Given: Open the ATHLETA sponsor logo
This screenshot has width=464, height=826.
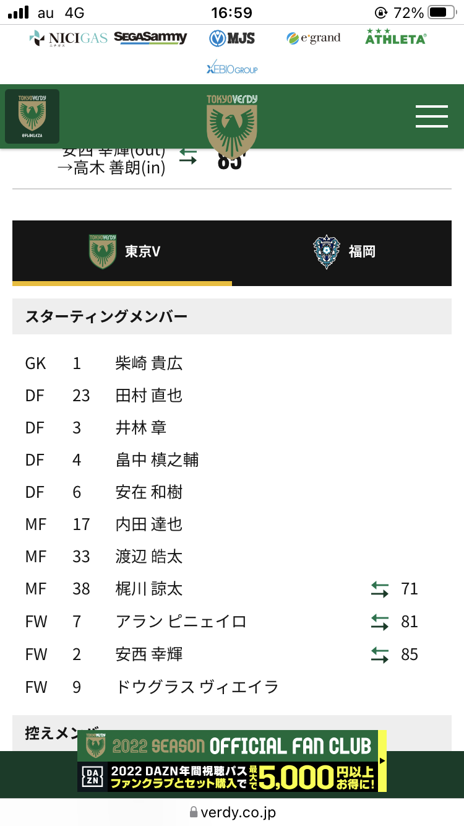Looking at the screenshot, I should 395,37.
